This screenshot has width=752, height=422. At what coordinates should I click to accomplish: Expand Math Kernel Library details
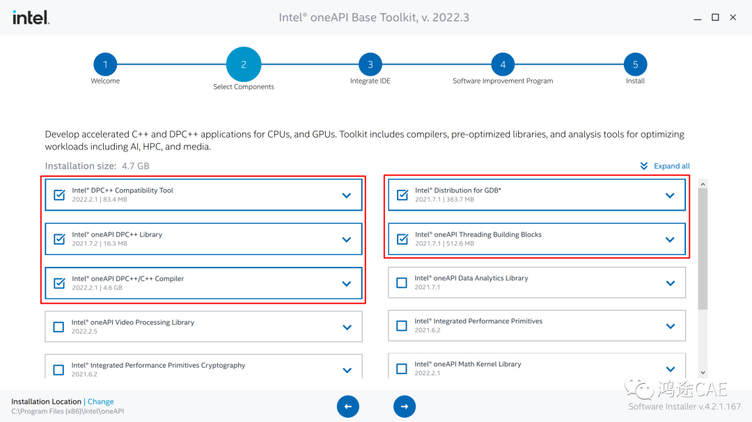(x=671, y=369)
